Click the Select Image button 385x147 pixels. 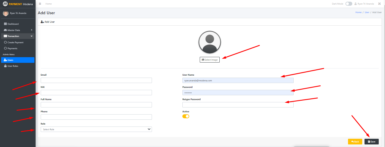[x=210, y=60]
